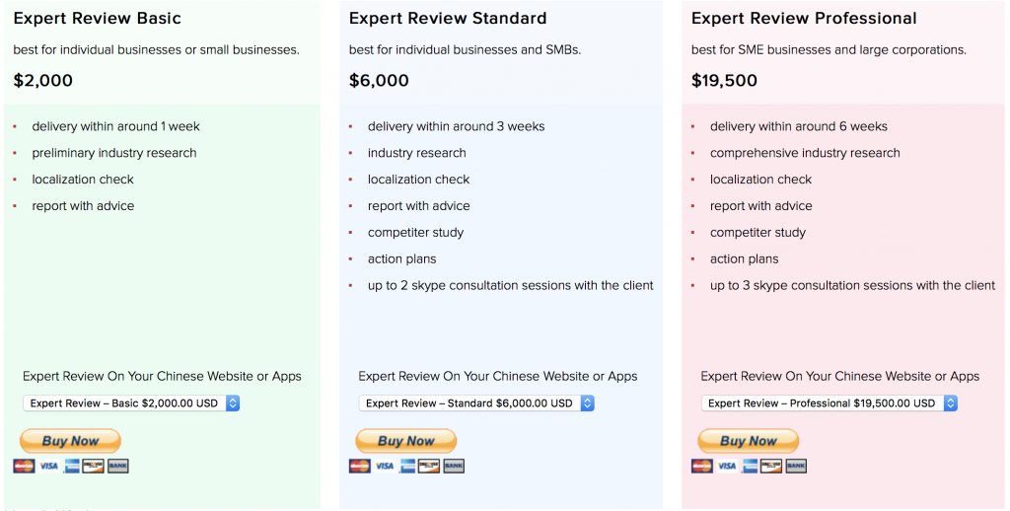1010x511 pixels.
Task: Click the Visa icon under Standard plan
Action: [x=385, y=466]
